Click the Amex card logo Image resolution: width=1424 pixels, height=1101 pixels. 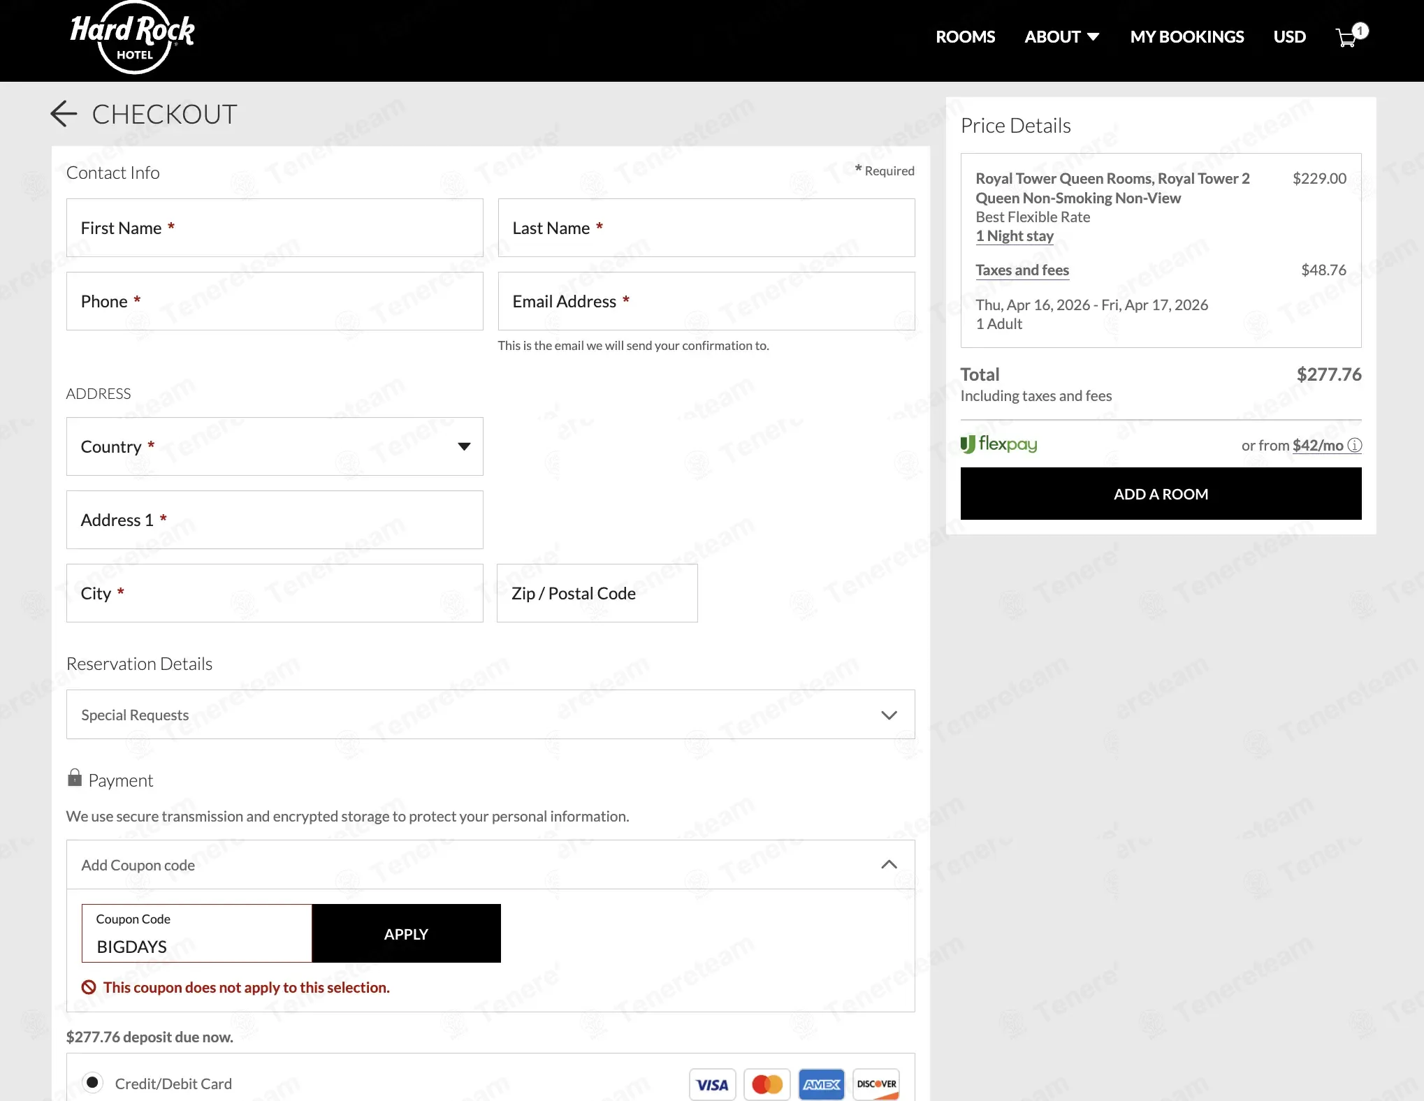[821, 1084]
